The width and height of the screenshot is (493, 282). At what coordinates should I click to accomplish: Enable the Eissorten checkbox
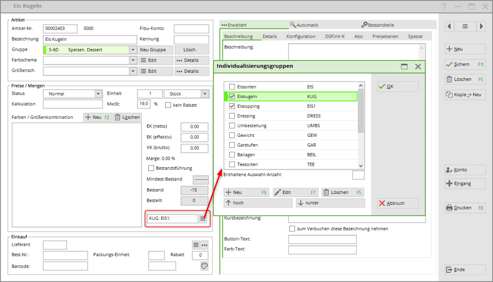pyautogui.click(x=232, y=87)
